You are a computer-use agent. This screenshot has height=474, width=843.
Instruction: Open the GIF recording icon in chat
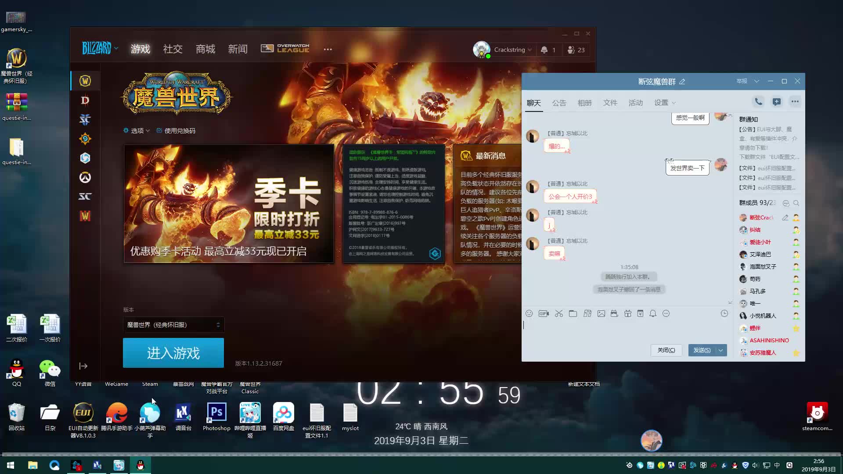[544, 313]
